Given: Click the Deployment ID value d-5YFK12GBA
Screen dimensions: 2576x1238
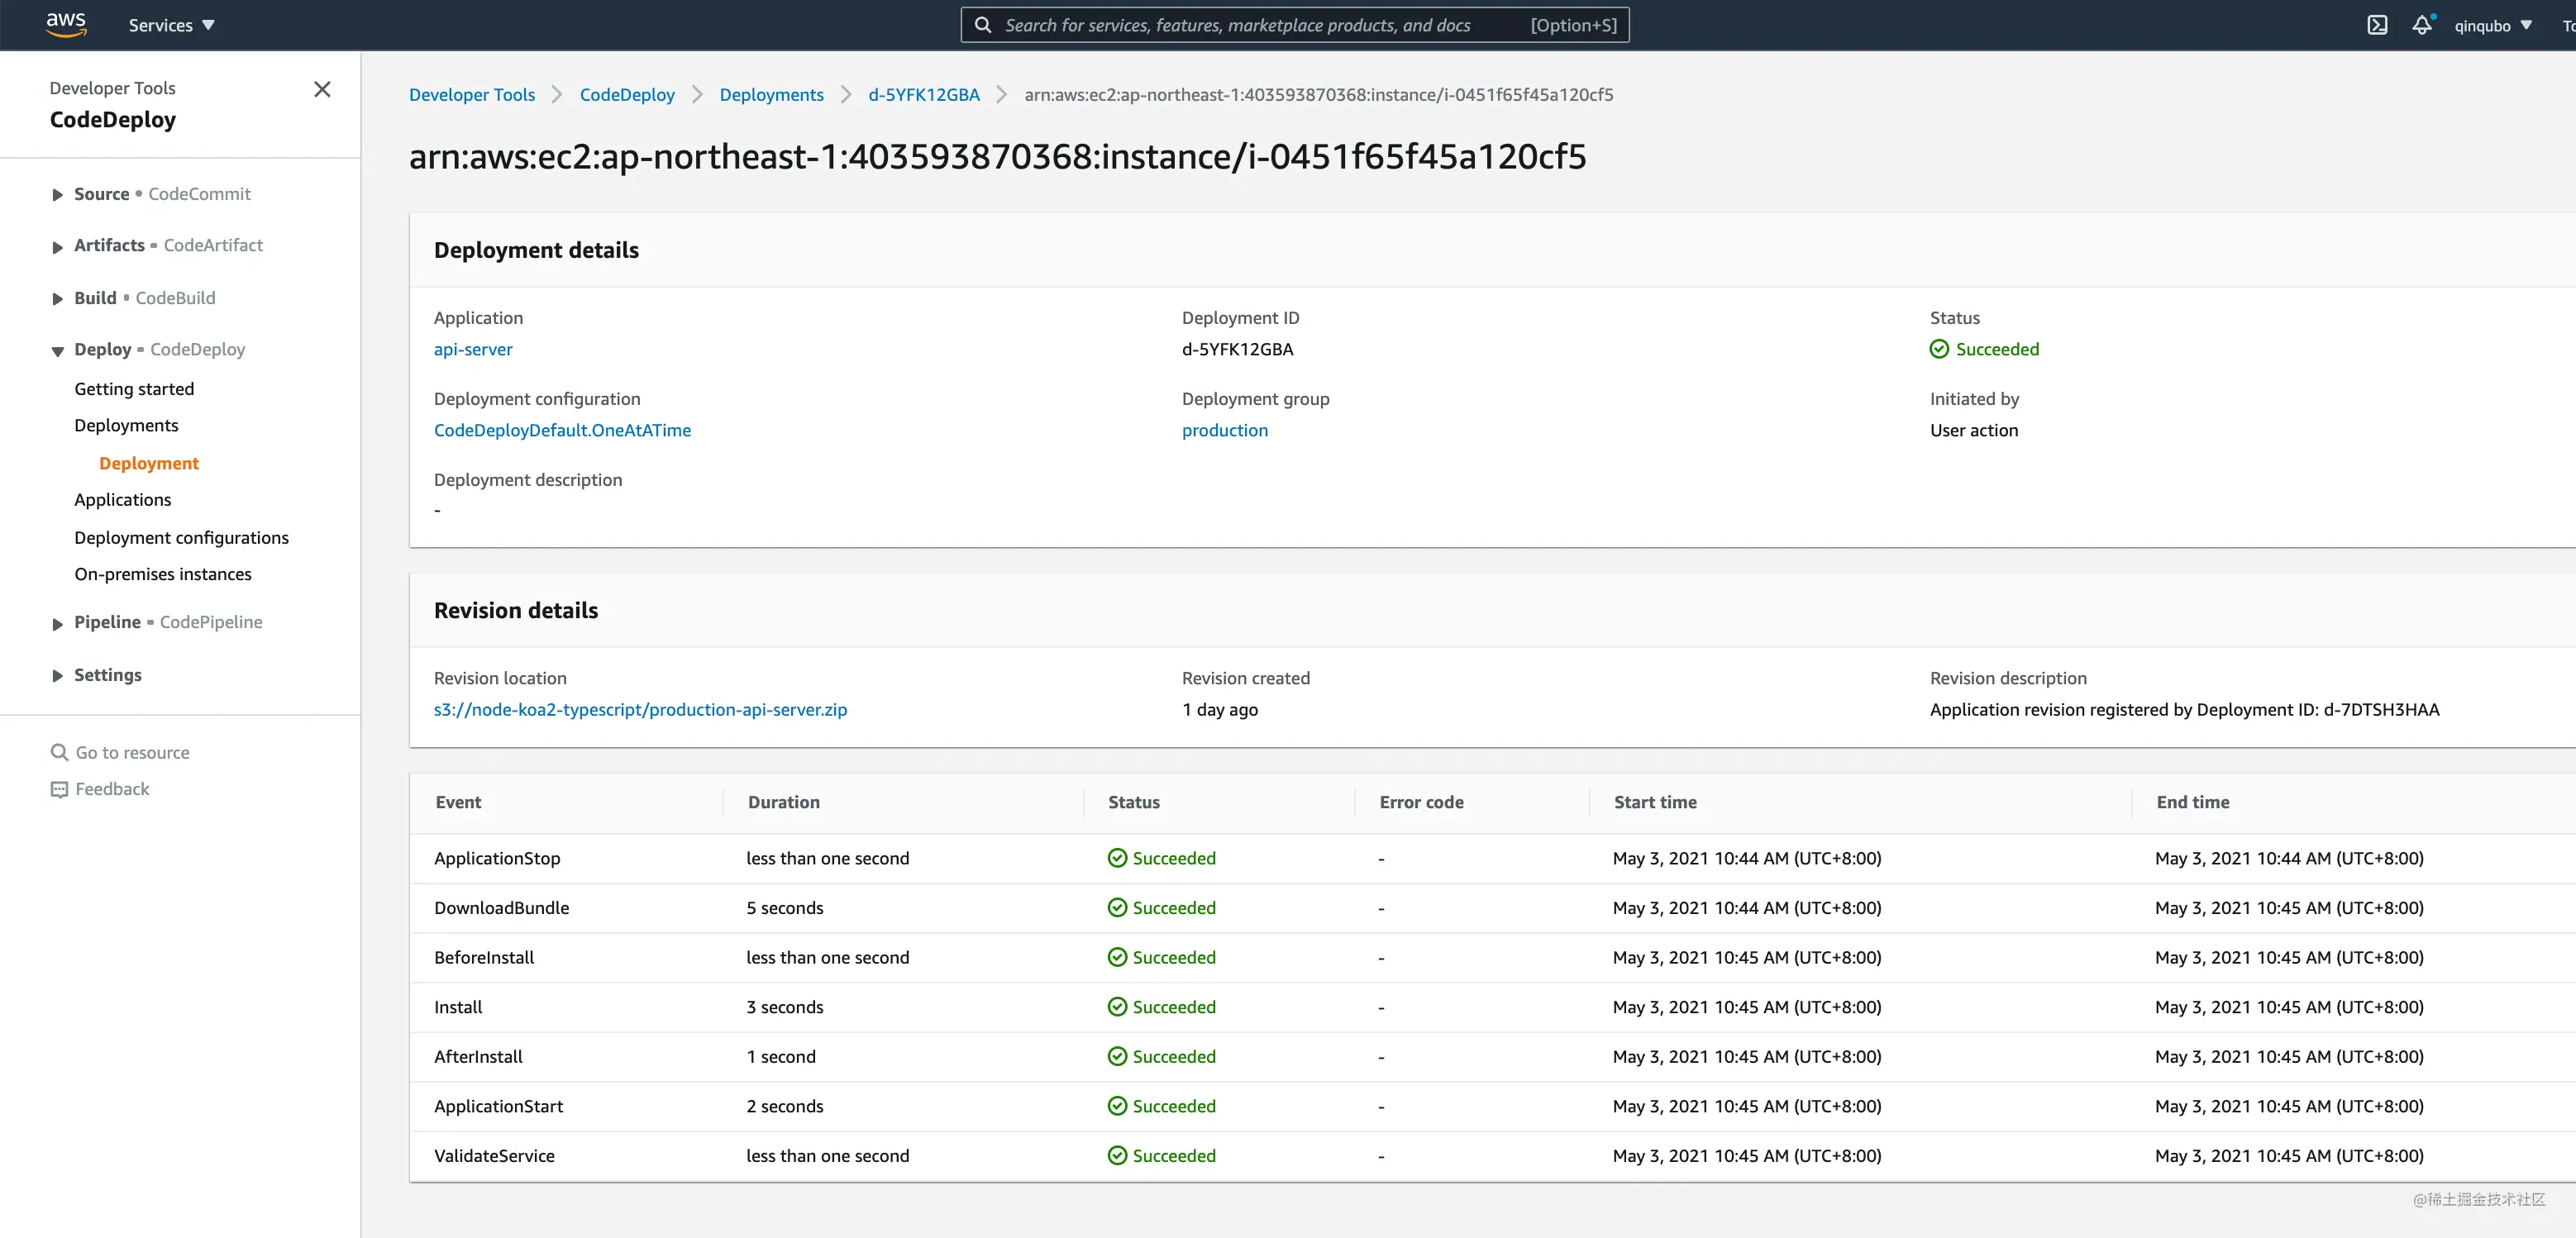Looking at the screenshot, I should pyautogui.click(x=1237, y=349).
